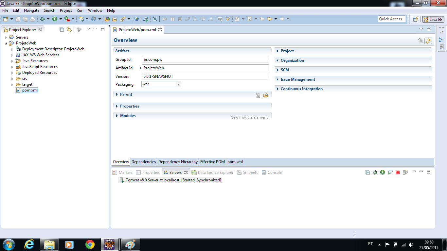Screen dimensions: 447x251
Task: Open Google Chrome from the taskbar
Action: tap(90, 244)
